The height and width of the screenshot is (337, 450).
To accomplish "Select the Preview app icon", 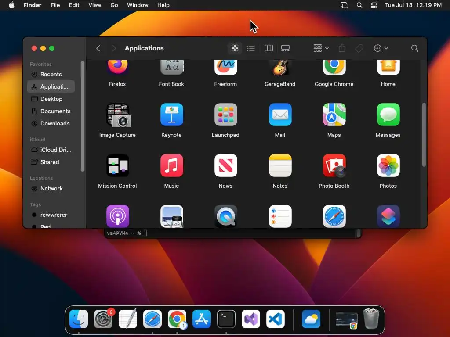I will [x=172, y=216].
